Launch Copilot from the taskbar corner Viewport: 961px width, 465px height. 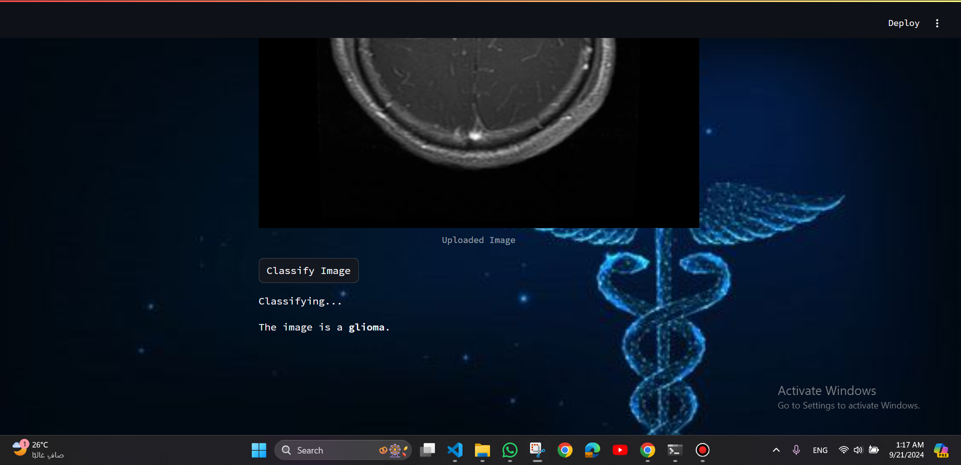[941, 450]
